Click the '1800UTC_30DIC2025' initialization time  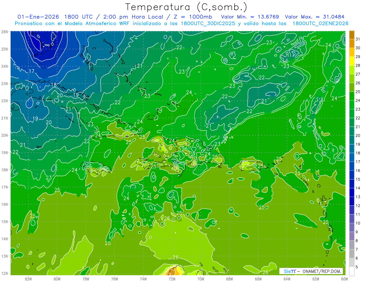(x=208, y=23)
